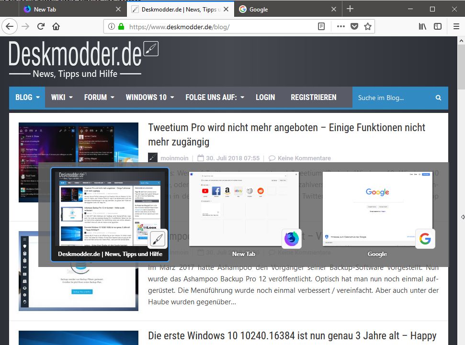Expand the FORUM menu
The image size is (465, 345).
pyautogui.click(x=99, y=97)
